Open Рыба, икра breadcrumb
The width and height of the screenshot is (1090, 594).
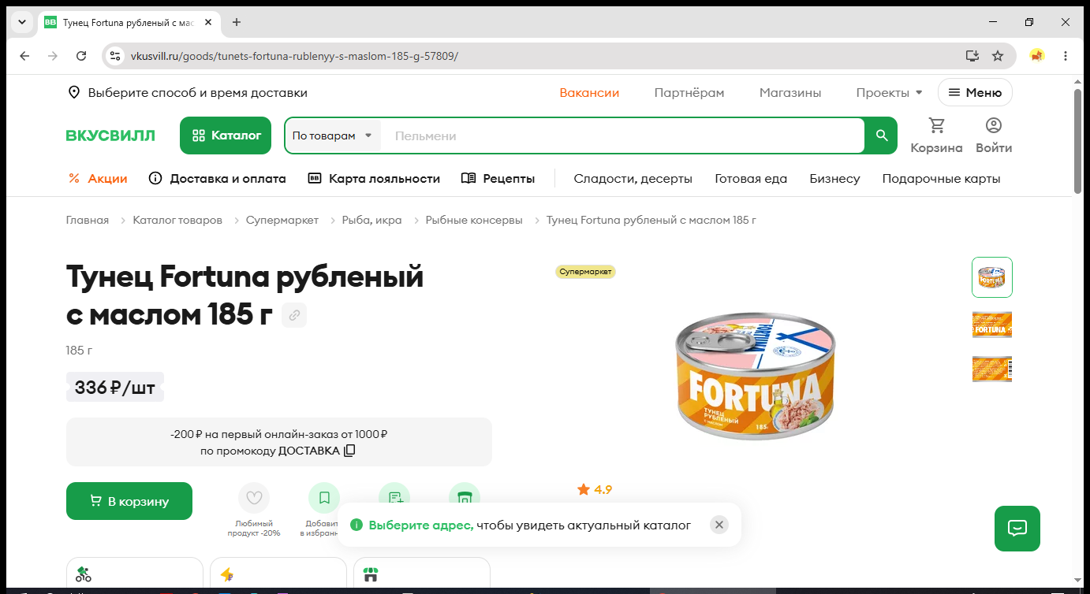[x=371, y=221]
